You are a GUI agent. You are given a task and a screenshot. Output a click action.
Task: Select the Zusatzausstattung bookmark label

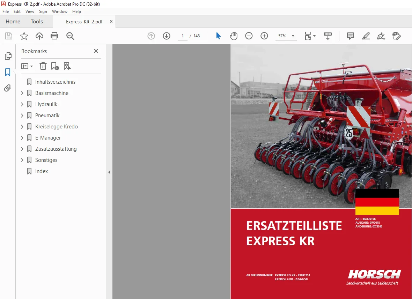(x=56, y=149)
